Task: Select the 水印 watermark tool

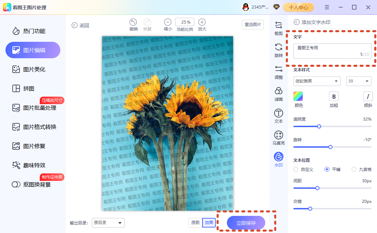Action: tap(278, 160)
